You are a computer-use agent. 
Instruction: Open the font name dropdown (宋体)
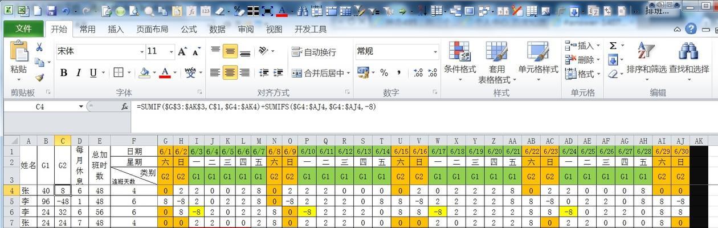pos(142,52)
